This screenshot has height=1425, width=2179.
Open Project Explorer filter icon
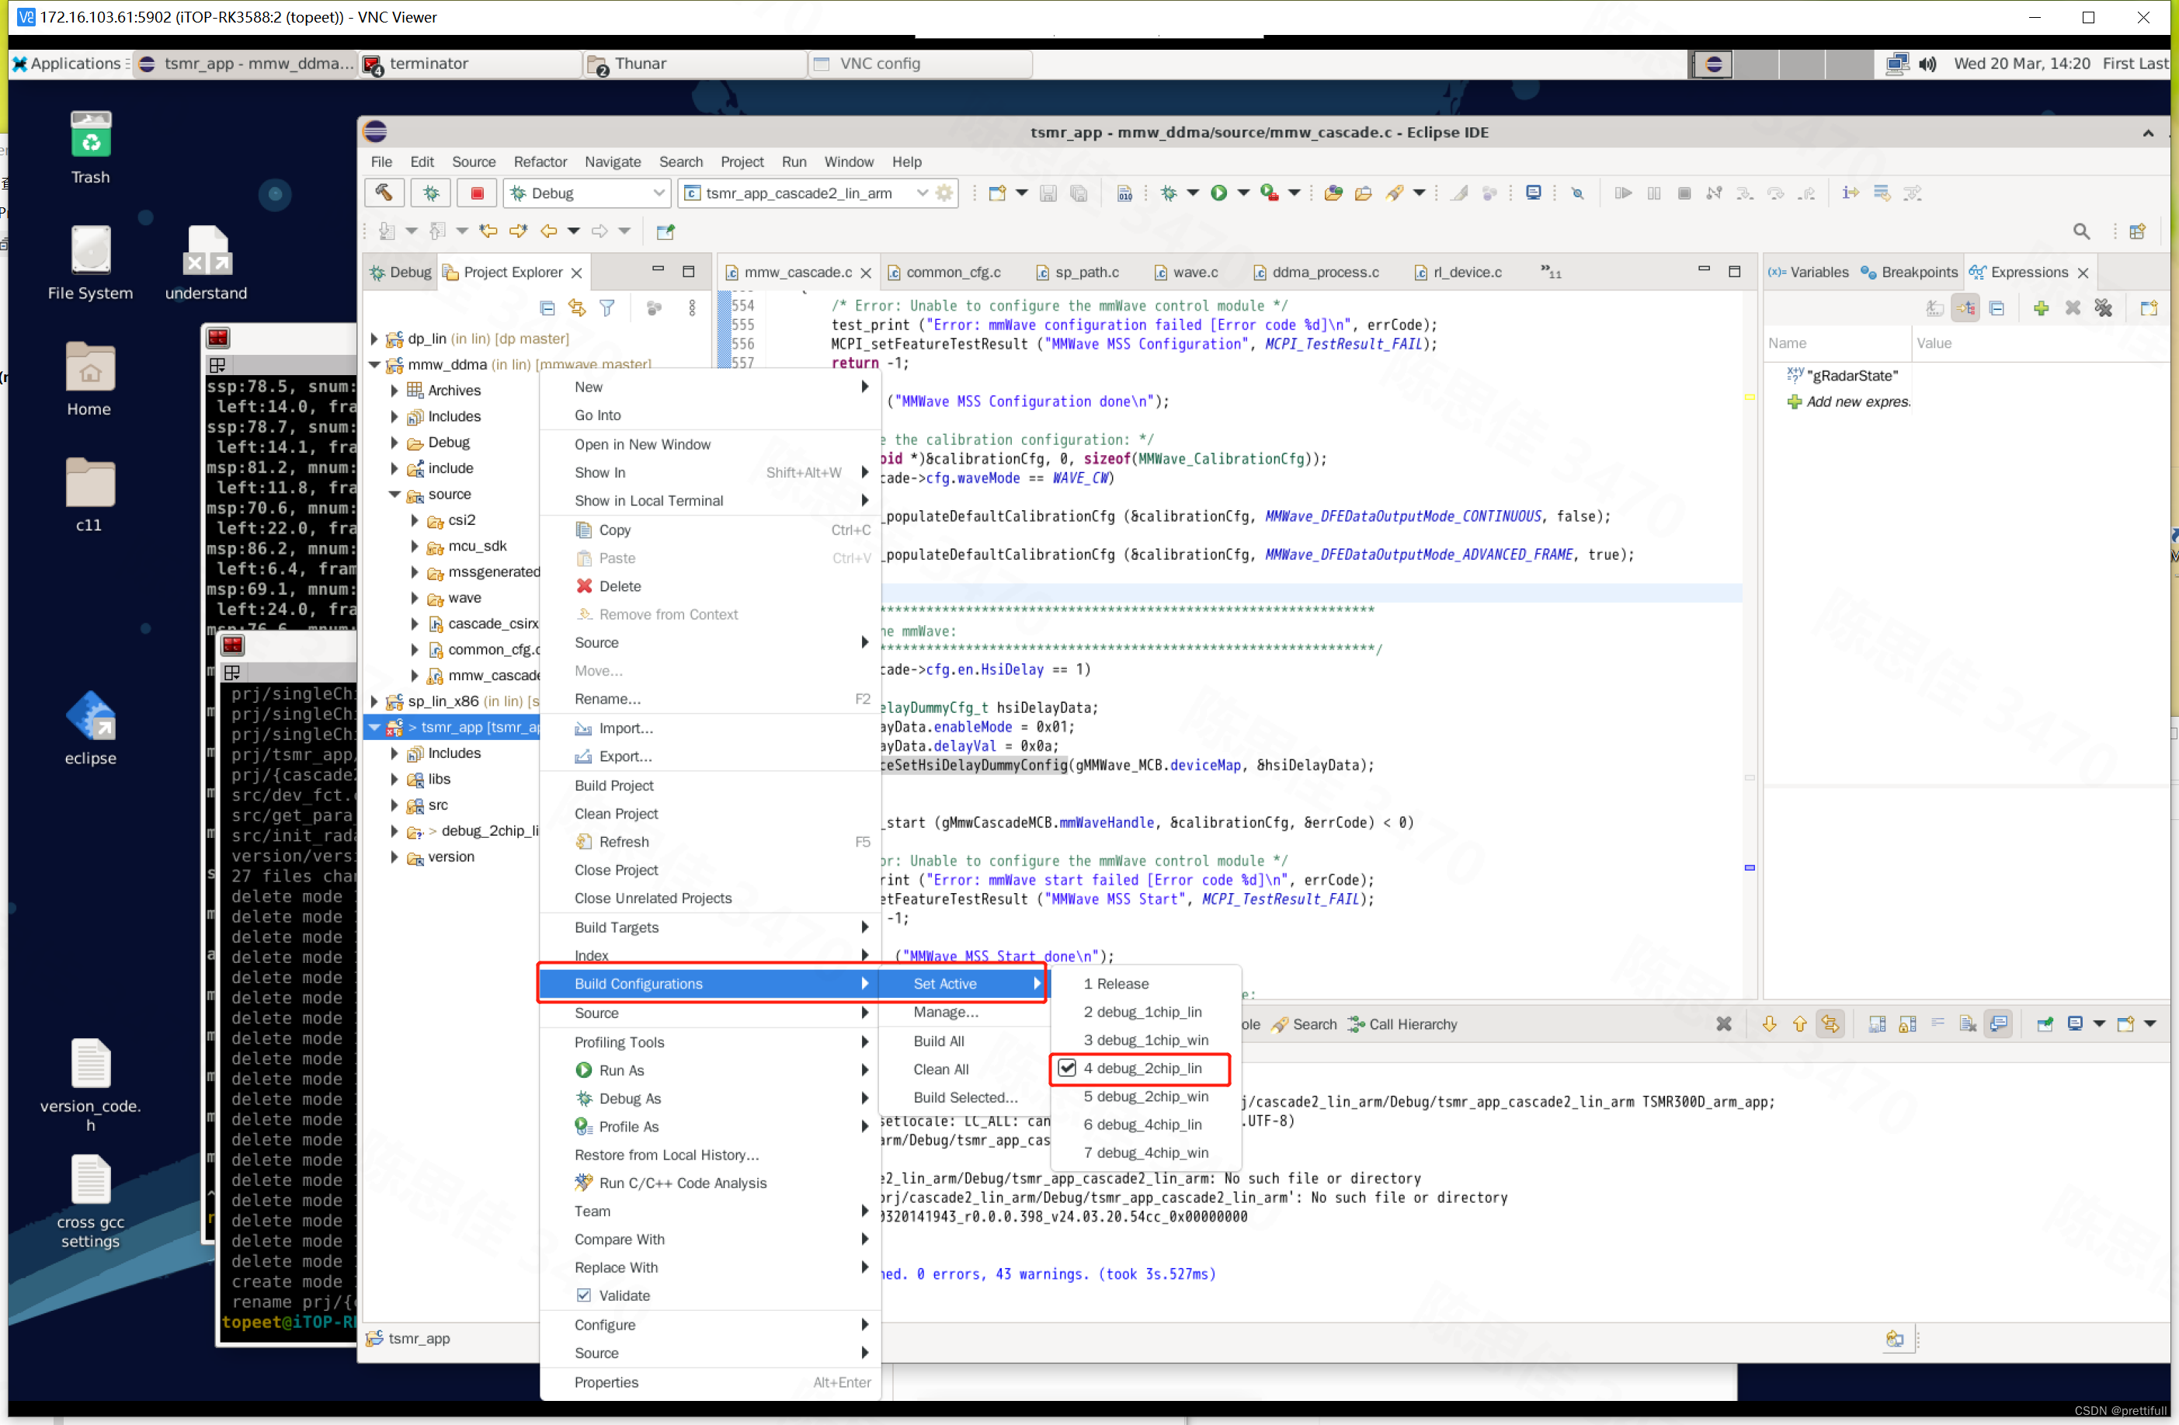click(607, 308)
